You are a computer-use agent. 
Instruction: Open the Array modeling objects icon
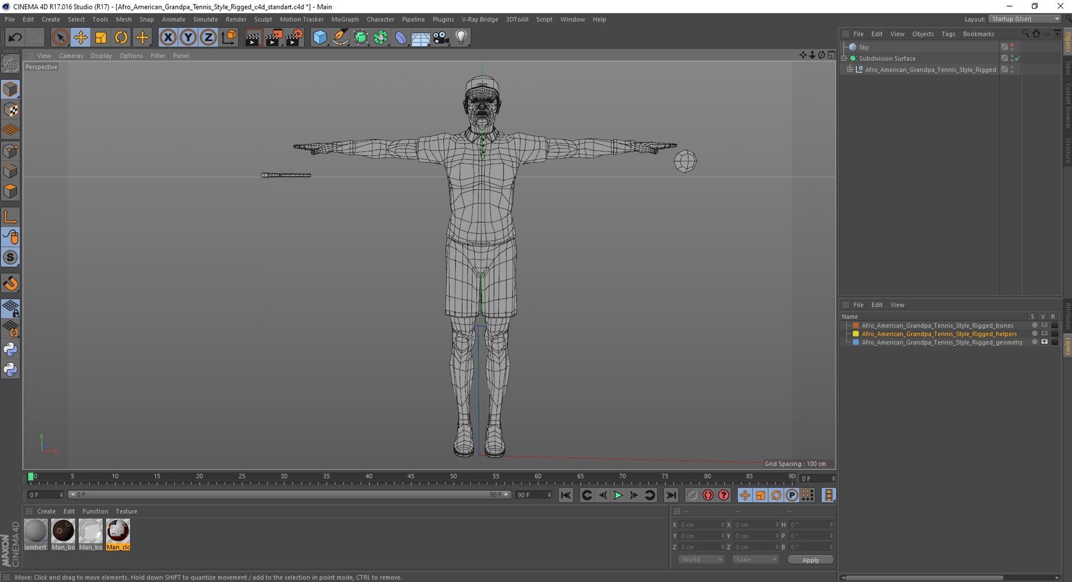pyautogui.click(x=381, y=37)
